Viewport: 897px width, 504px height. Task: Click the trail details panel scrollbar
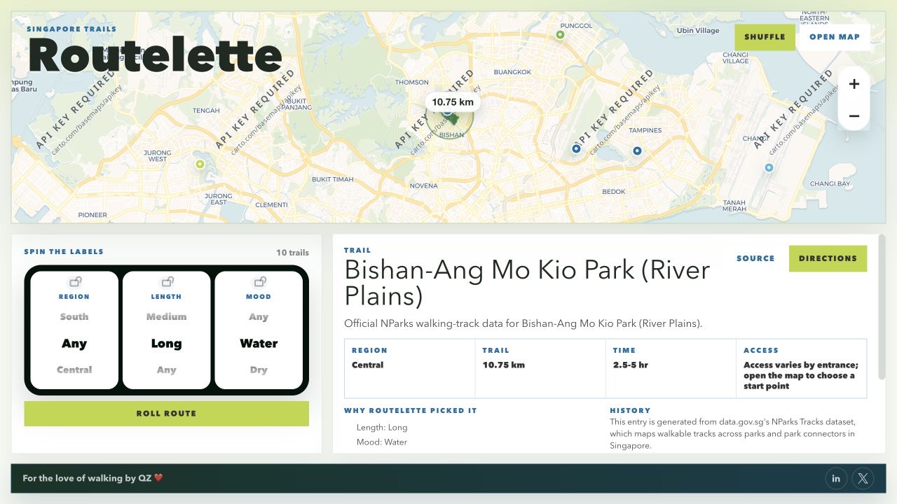882,308
